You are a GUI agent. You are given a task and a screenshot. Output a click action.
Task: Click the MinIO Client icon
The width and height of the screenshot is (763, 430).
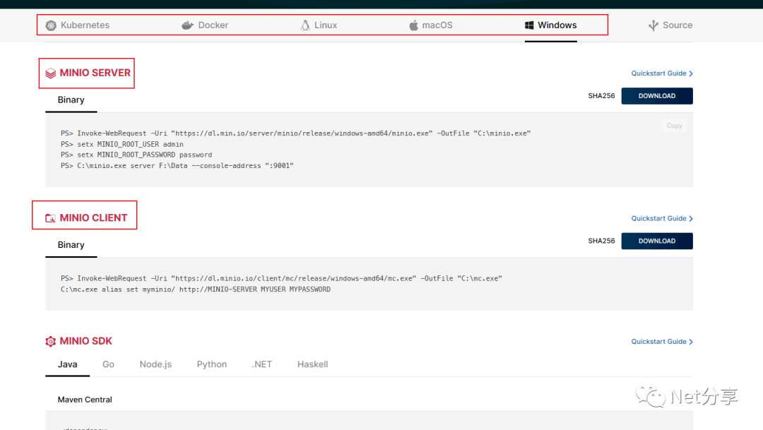coord(50,218)
